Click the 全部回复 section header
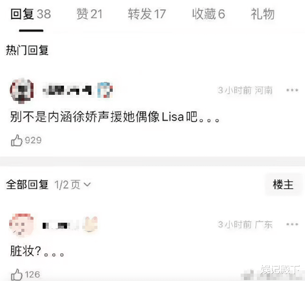 27,185
